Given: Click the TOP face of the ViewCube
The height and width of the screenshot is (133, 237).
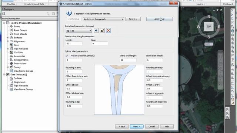Looking at the screenshot, I should 209,27.
